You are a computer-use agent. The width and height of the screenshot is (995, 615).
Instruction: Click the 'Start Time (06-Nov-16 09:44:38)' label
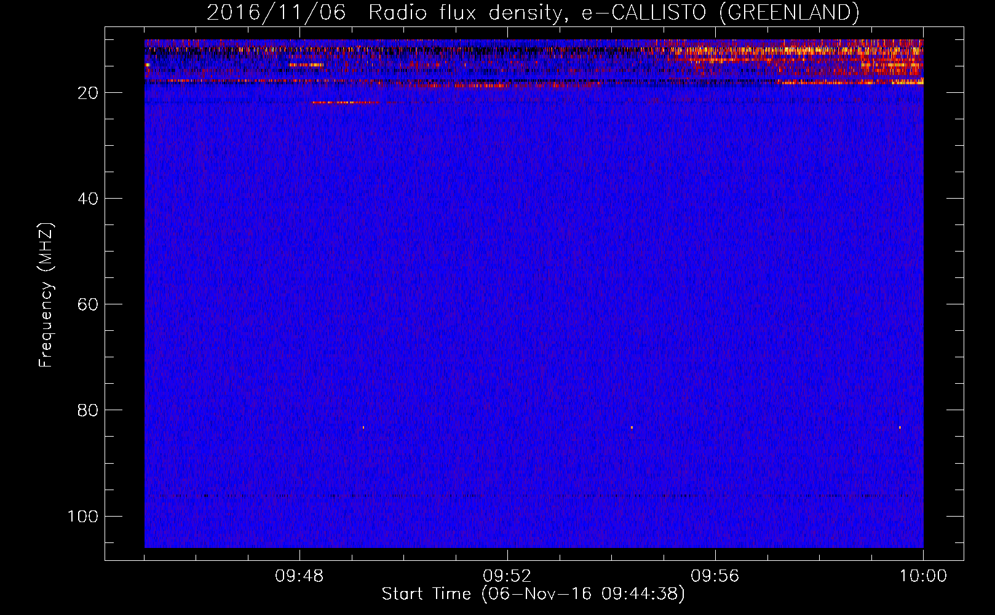(533, 594)
